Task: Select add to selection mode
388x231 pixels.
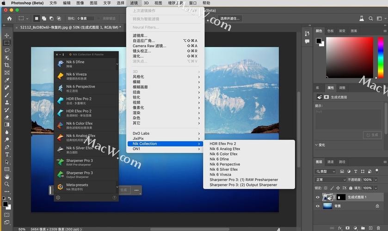Action: 44,18
